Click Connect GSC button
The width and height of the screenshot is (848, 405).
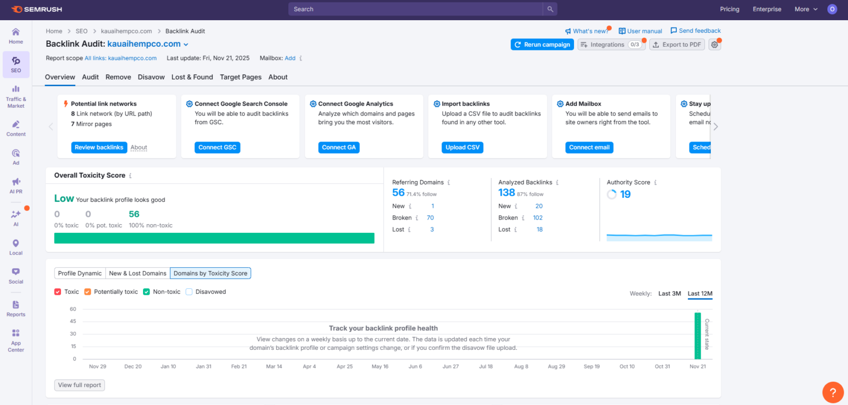click(217, 147)
